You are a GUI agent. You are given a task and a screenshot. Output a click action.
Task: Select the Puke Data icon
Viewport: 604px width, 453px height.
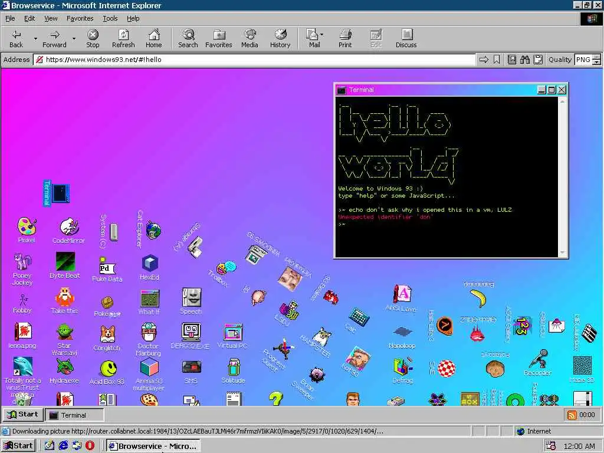pos(107,270)
